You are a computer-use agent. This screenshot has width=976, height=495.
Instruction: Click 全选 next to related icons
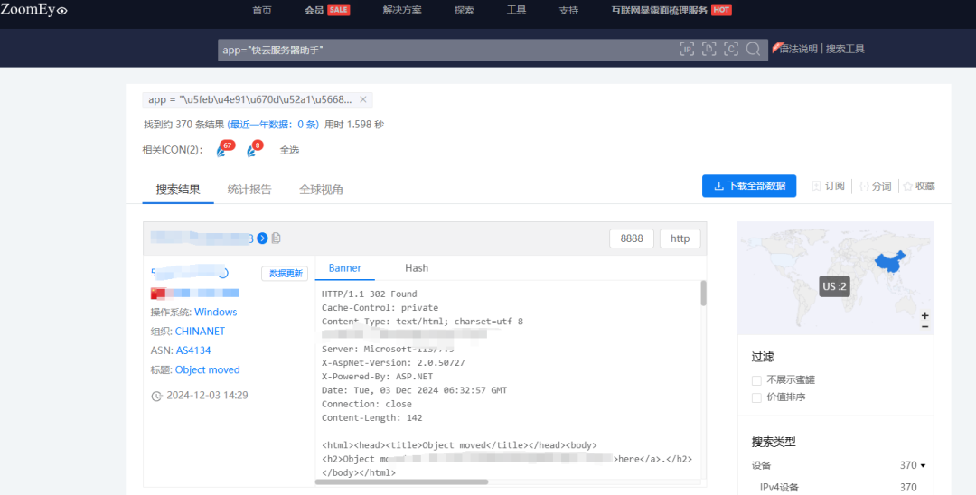pyautogui.click(x=289, y=150)
